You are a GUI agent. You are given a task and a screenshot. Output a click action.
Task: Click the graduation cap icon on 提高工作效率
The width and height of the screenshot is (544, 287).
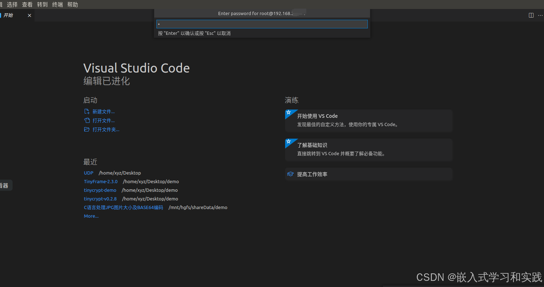[290, 174]
